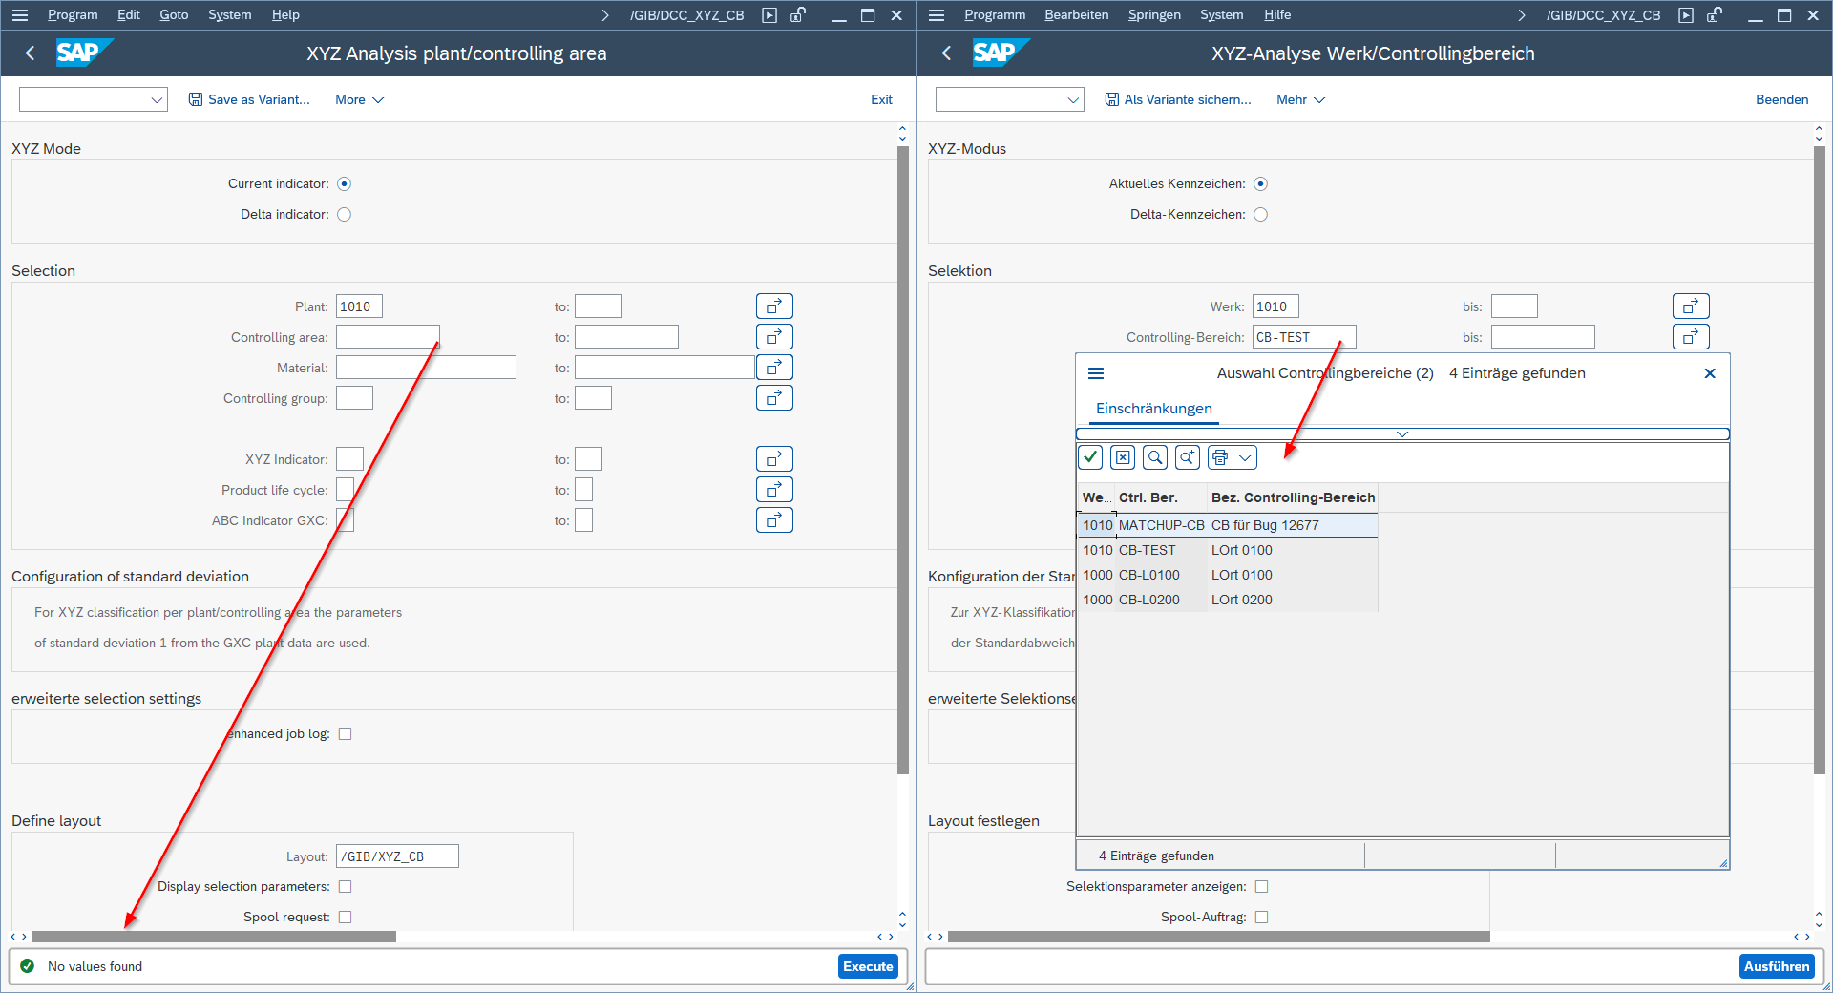
Task: Open the Goto menu
Action: point(174,14)
